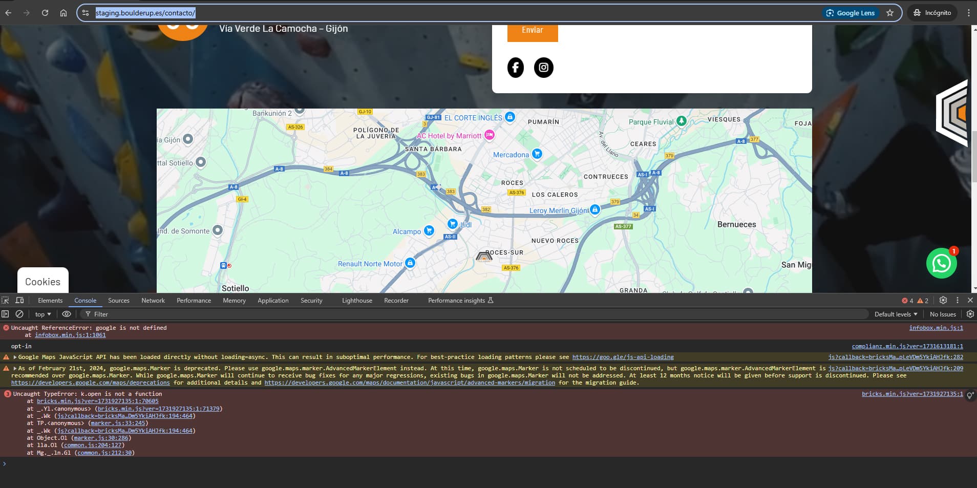Image resolution: width=977 pixels, height=488 pixels.
Task: Search with Google Lens from the address bar
Action: [850, 13]
